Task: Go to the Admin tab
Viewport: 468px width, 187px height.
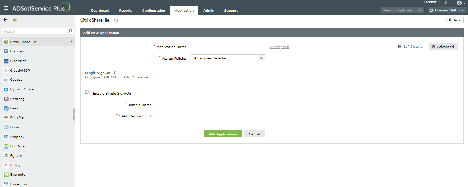Action: [209, 11]
